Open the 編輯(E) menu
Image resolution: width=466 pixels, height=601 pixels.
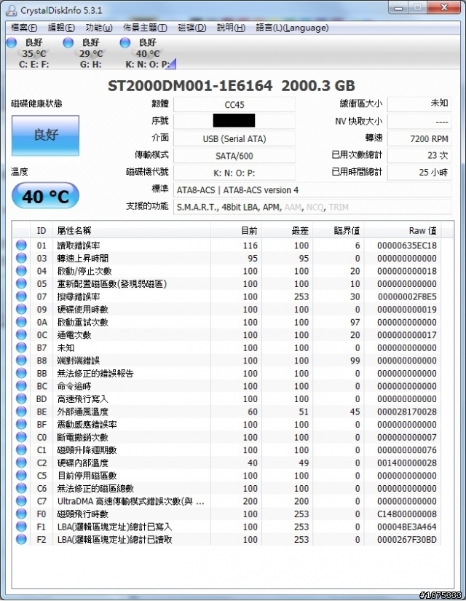(61, 28)
